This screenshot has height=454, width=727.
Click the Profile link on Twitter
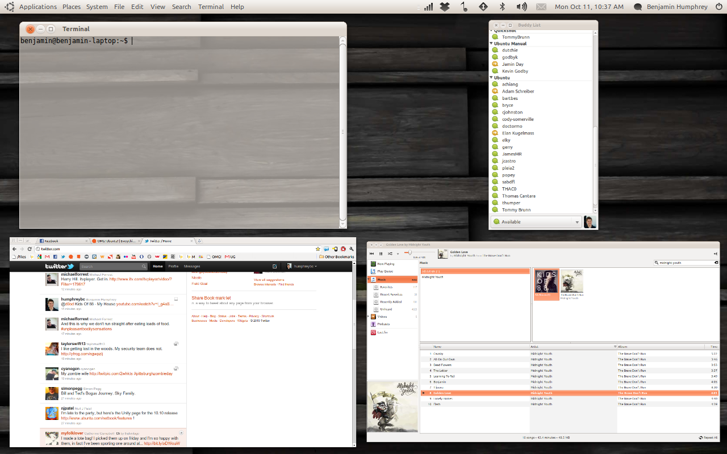(173, 266)
